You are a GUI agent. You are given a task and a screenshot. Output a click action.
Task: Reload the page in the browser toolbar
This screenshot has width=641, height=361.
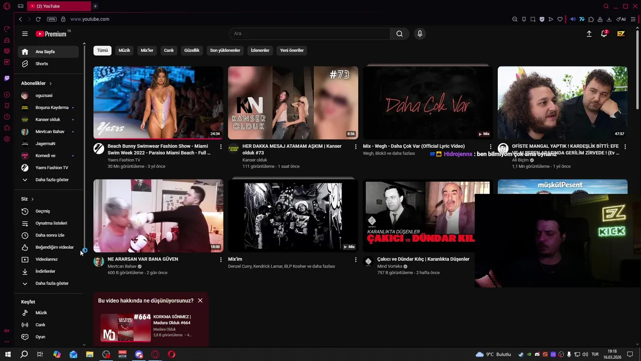[38, 19]
